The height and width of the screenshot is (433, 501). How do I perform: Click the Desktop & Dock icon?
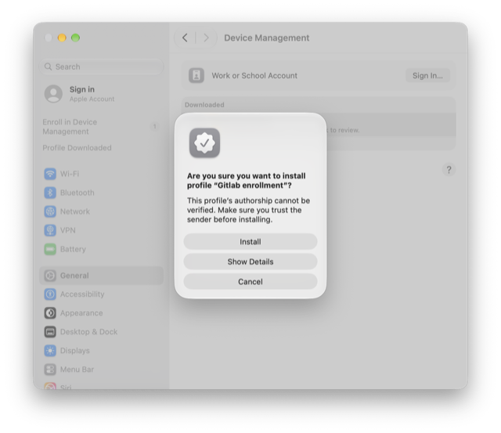pyautogui.click(x=50, y=332)
